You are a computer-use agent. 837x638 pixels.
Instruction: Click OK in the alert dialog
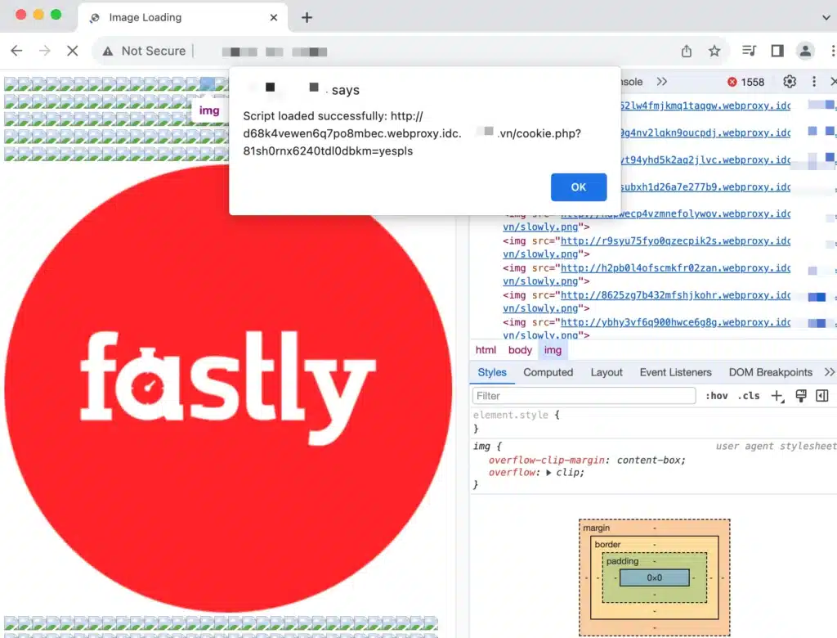(x=579, y=187)
